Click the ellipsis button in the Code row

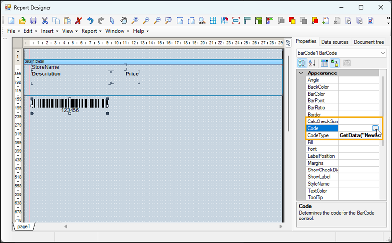[375, 128]
